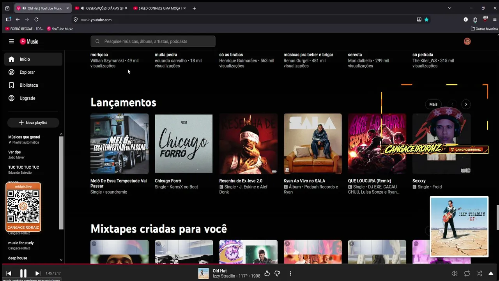Click the YouTube Music logo
Screen dimensions: 499x281
(x=29, y=41)
